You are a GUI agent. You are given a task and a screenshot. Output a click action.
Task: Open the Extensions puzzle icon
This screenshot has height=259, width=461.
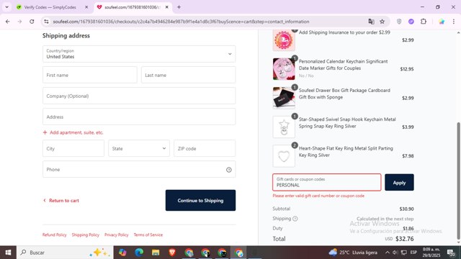coord(424,22)
